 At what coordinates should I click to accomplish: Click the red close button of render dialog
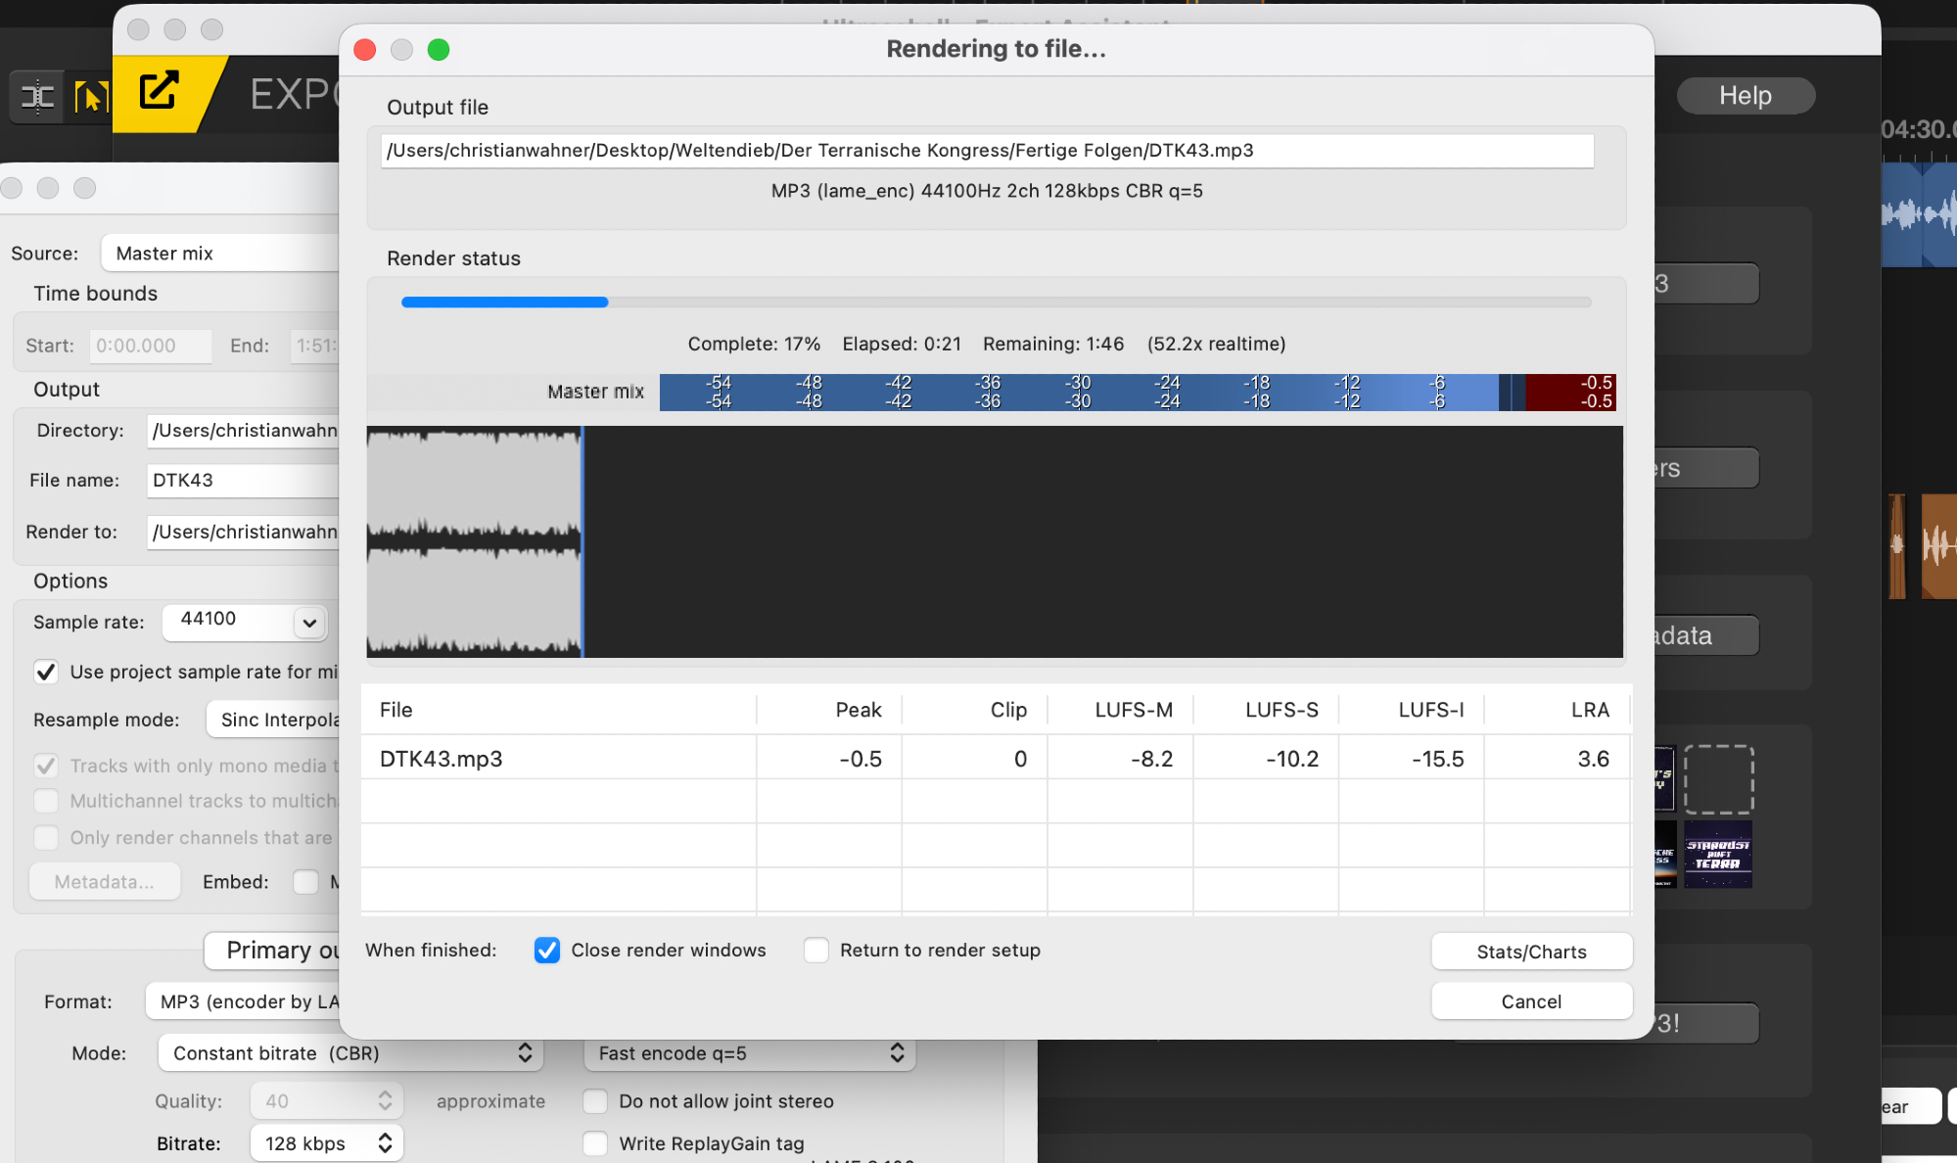pos(365,50)
